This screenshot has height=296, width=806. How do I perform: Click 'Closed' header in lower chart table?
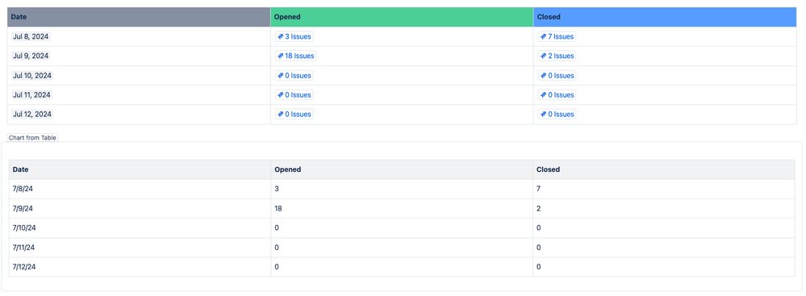(664, 169)
